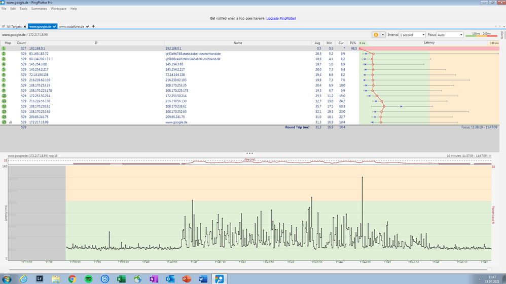The height and width of the screenshot is (284, 506).
Task: Click the IP column header
Action: click(96, 43)
